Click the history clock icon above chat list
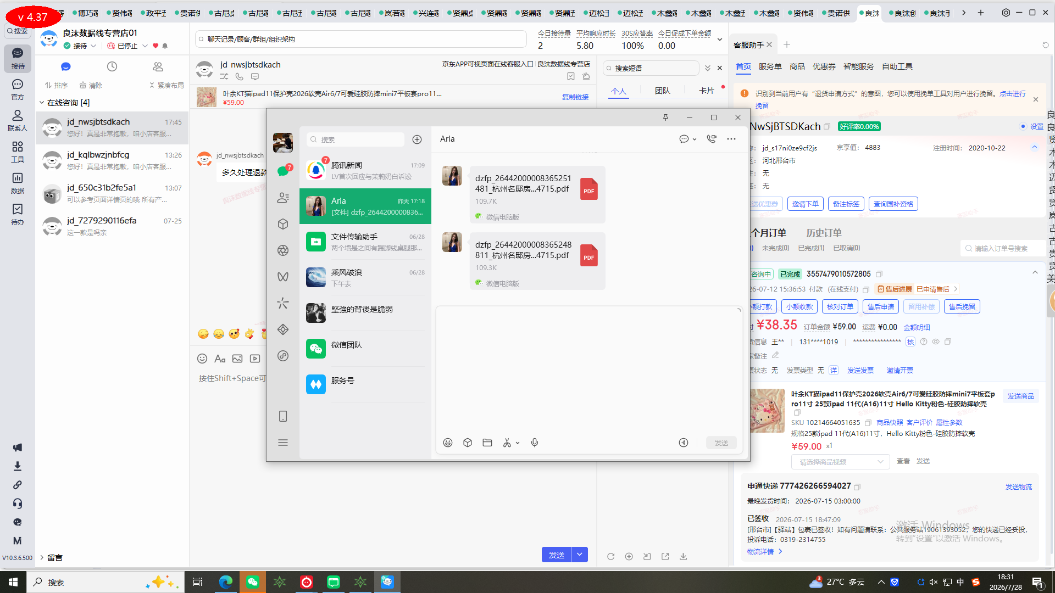Screen dimensions: 1055x593 [x=112, y=66]
